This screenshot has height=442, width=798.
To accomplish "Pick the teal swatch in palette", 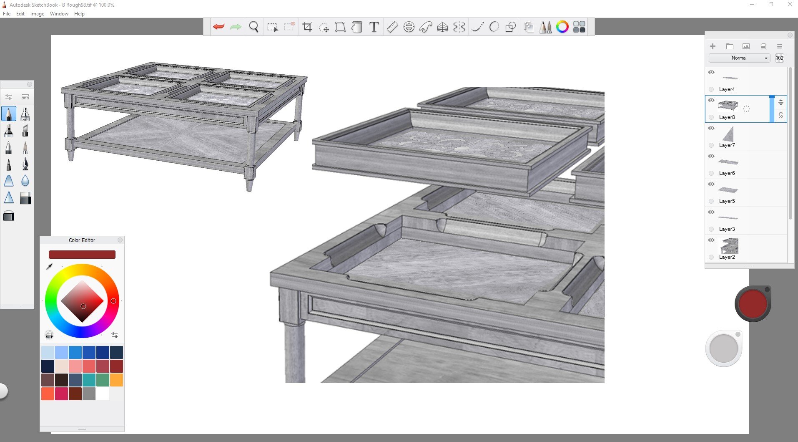I will (89, 380).
